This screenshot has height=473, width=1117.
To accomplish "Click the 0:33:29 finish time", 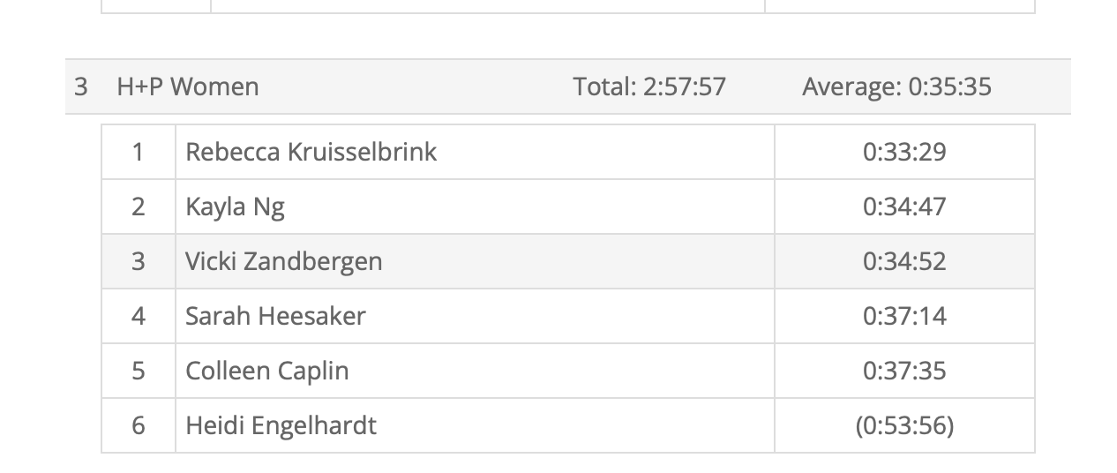I will (x=904, y=152).
